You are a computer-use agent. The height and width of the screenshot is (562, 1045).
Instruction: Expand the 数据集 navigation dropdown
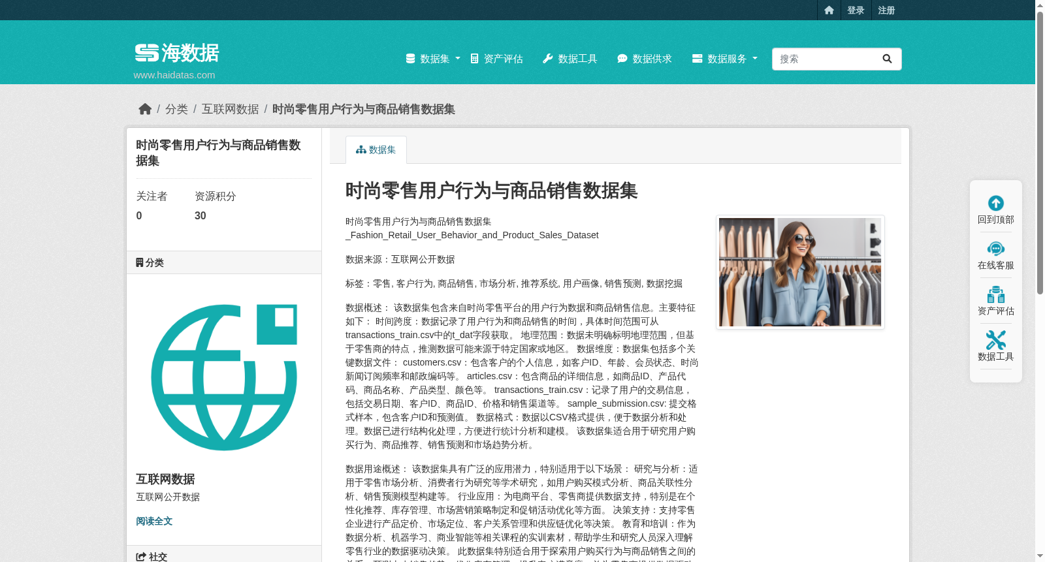tap(433, 59)
